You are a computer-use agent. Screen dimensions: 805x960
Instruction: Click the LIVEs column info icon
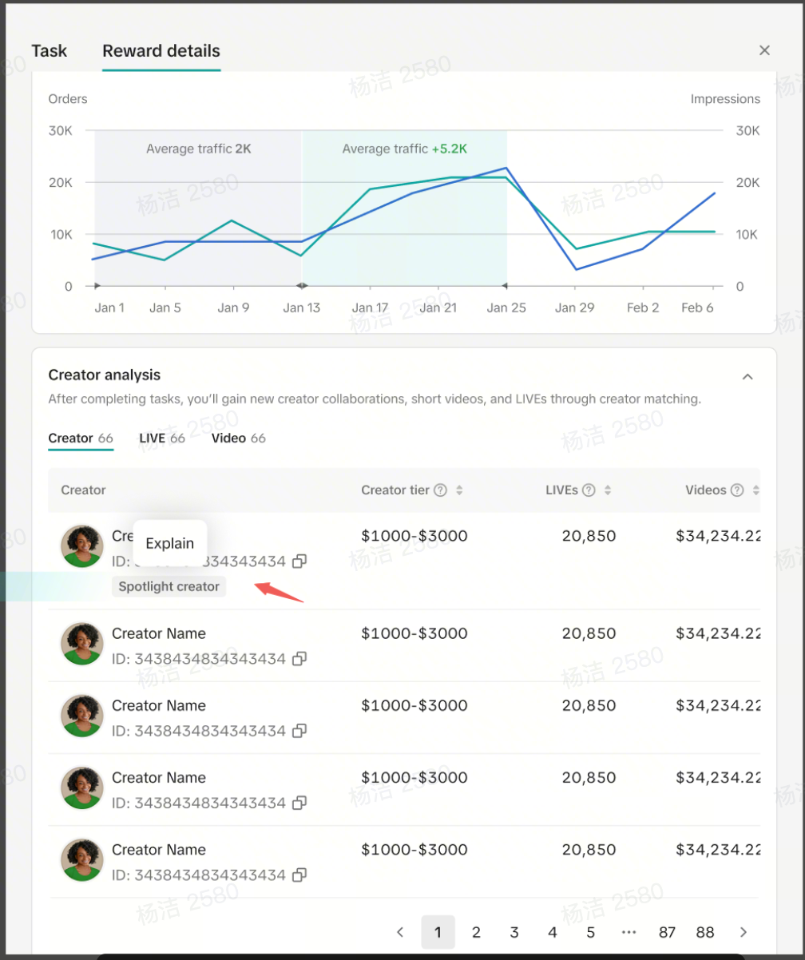(589, 490)
